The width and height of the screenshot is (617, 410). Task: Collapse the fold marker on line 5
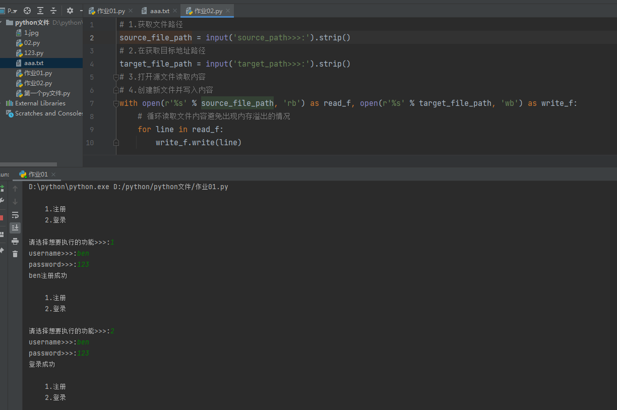coord(116,77)
